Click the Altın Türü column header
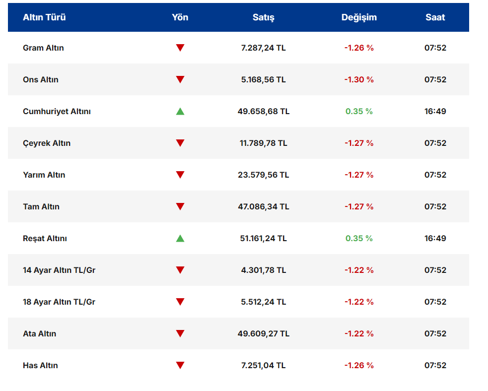 click(44, 17)
